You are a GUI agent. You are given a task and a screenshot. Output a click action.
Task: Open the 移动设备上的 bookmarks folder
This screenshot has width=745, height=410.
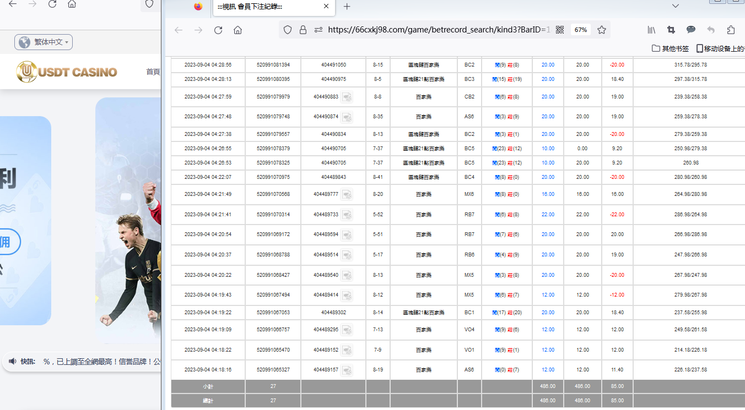point(720,48)
